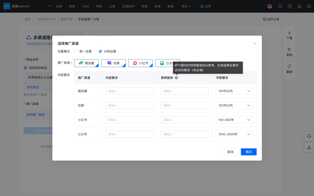This screenshot has width=314, height=196.
Task: Expand the 更多 menu
Action: pos(186,6)
